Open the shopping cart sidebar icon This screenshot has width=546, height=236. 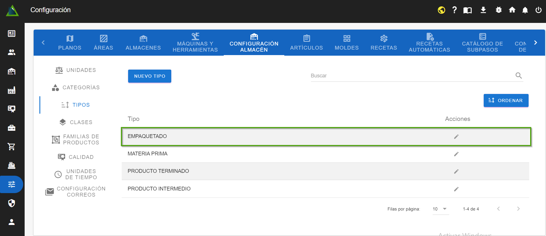12,147
